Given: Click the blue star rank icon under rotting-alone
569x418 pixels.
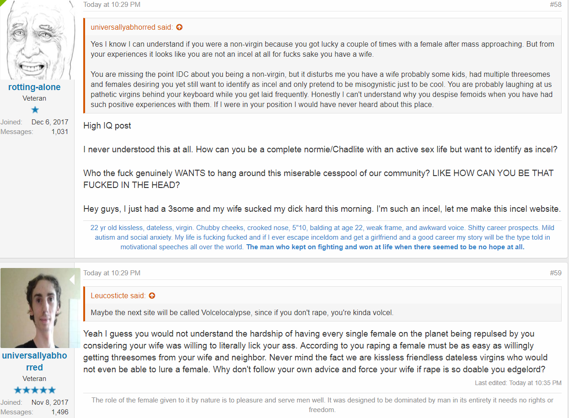Looking at the screenshot, I should coord(35,110).
